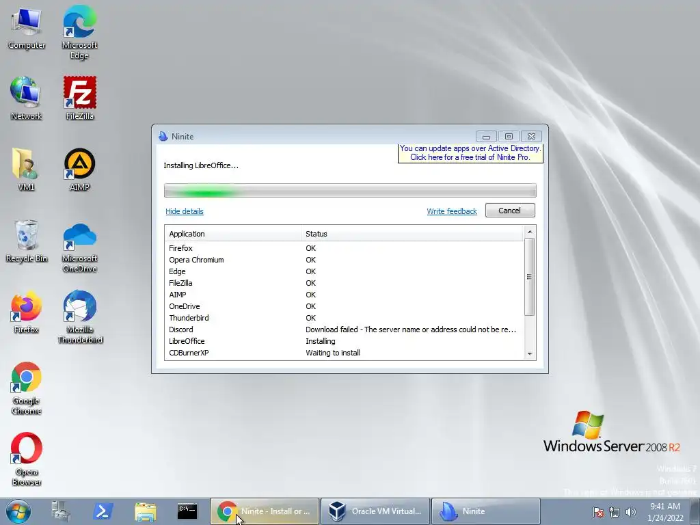
Task: Select the Mozilla Thunderbird desktop shortcut
Action: click(80, 317)
